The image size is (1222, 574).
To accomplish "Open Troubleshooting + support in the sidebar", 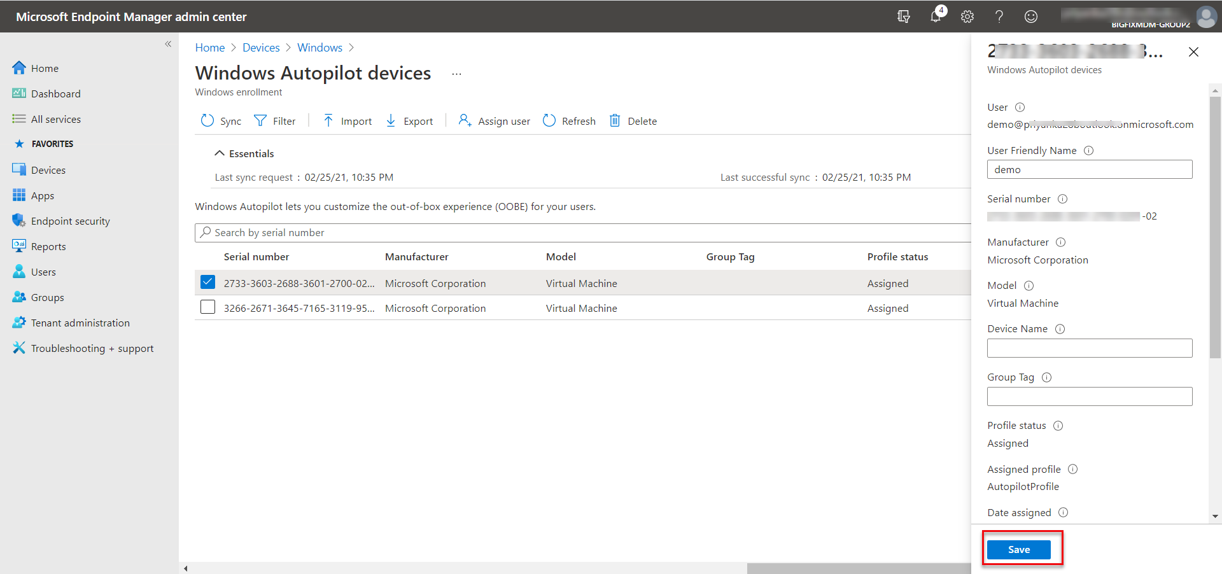I will (92, 348).
